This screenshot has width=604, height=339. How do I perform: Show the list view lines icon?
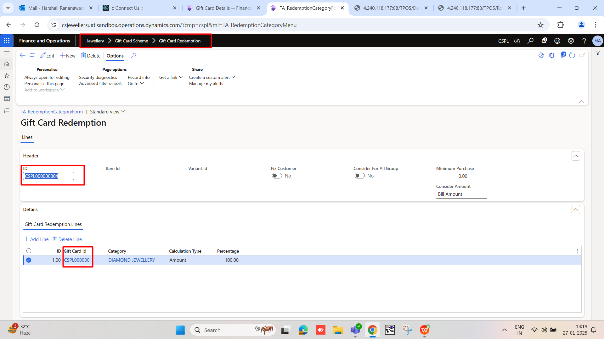click(32, 56)
